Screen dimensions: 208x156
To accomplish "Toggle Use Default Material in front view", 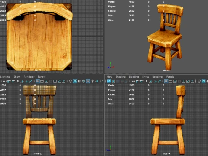I will click(x=79, y=81).
